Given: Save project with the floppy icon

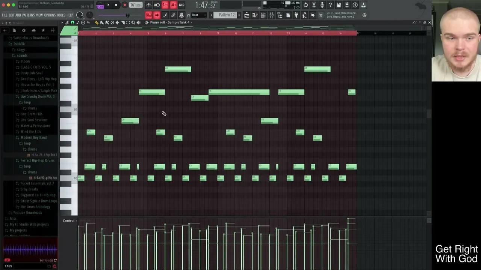Looking at the screenshot, I should 339,5.
